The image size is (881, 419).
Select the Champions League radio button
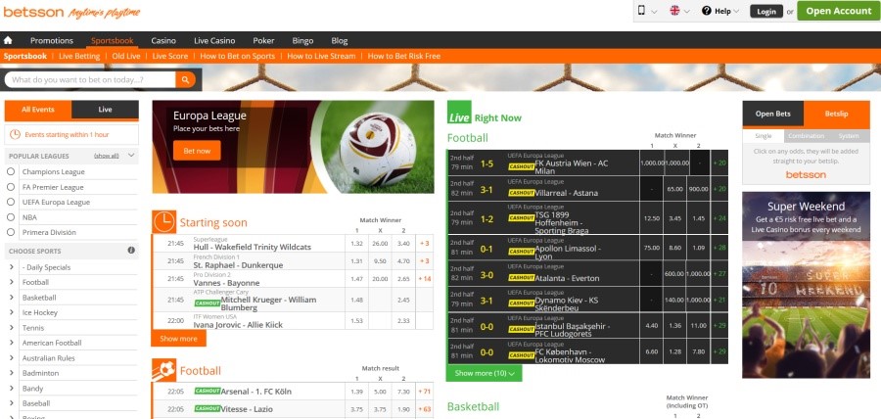[x=11, y=172]
